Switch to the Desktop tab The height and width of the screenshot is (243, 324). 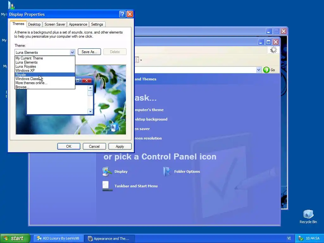[34, 24]
